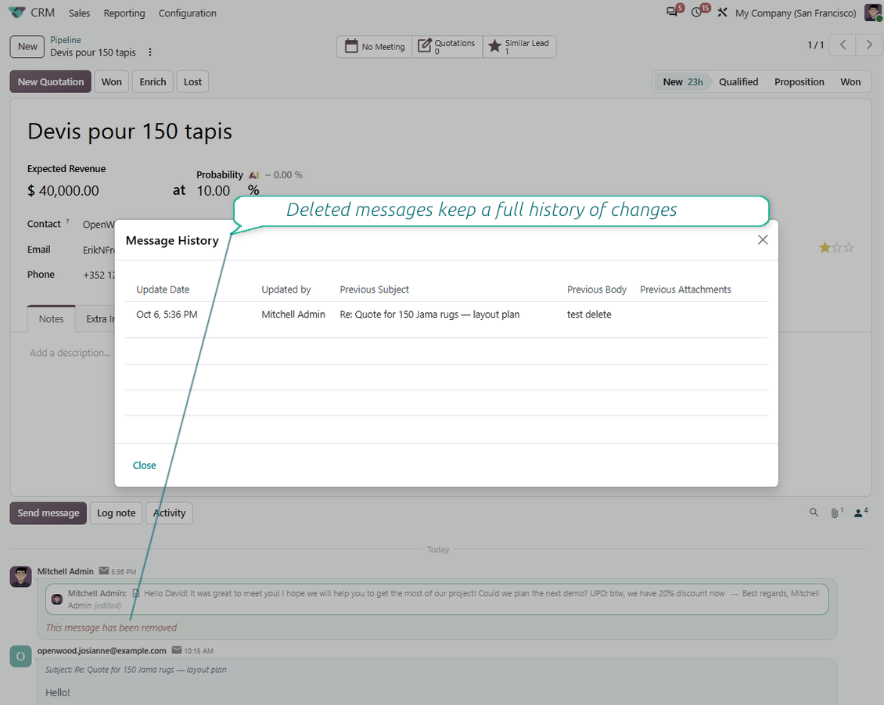Select the Won stage in statusbar
The height and width of the screenshot is (705, 884).
(850, 82)
